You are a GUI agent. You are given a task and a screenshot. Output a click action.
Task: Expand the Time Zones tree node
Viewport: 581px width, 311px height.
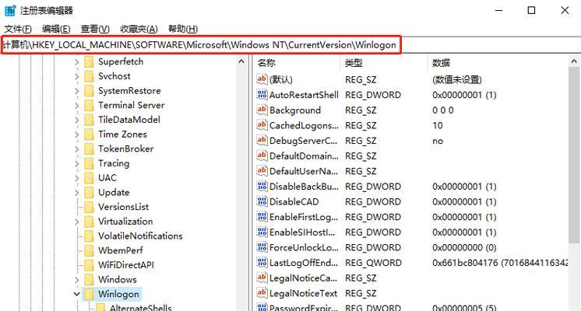(x=76, y=135)
